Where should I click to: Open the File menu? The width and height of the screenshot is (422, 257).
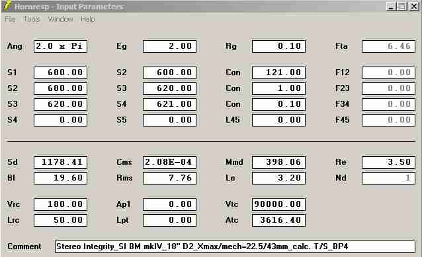click(10, 19)
